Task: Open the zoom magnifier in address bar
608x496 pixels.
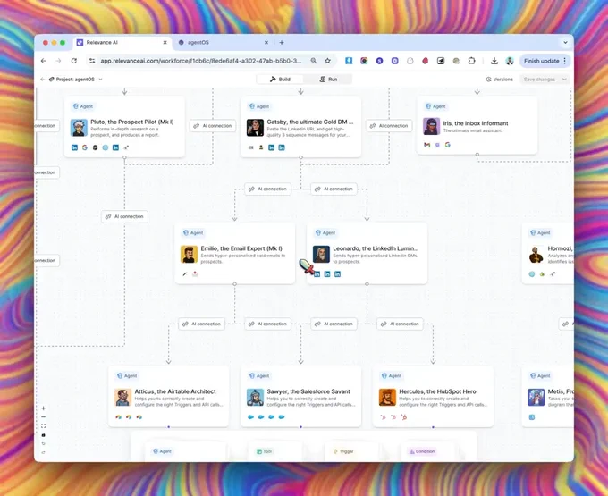Action: coord(314,61)
